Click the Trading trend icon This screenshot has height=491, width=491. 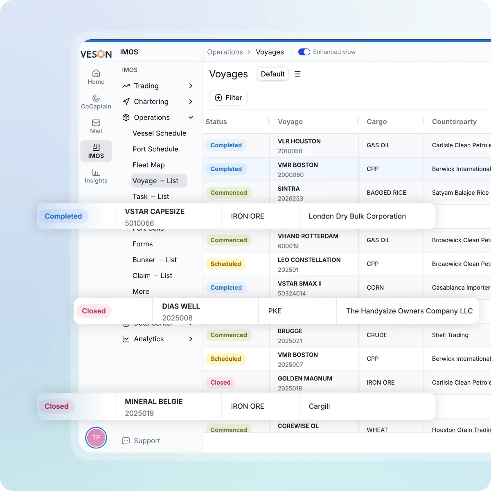tap(126, 86)
